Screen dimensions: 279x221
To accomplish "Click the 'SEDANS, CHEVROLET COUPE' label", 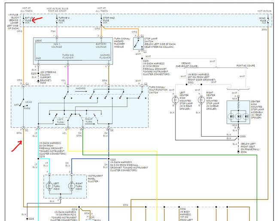I will (186, 64).
